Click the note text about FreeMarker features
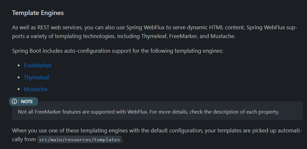 (149, 112)
